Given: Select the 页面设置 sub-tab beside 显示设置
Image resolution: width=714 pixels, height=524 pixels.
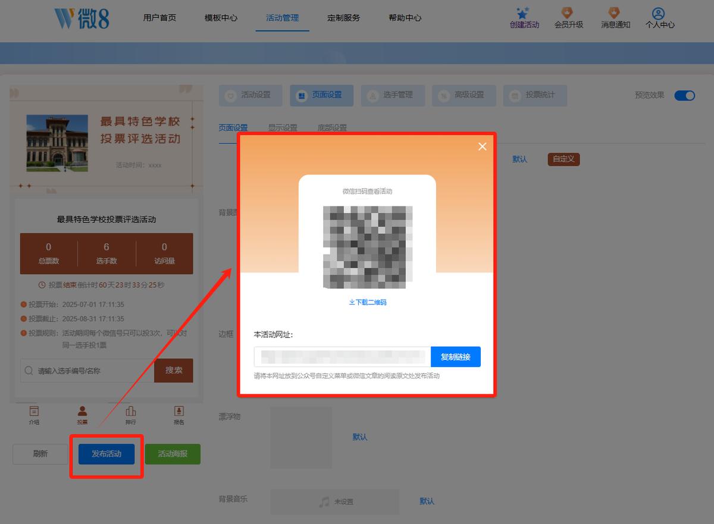Looking at the screenshot, I should 233,128.
